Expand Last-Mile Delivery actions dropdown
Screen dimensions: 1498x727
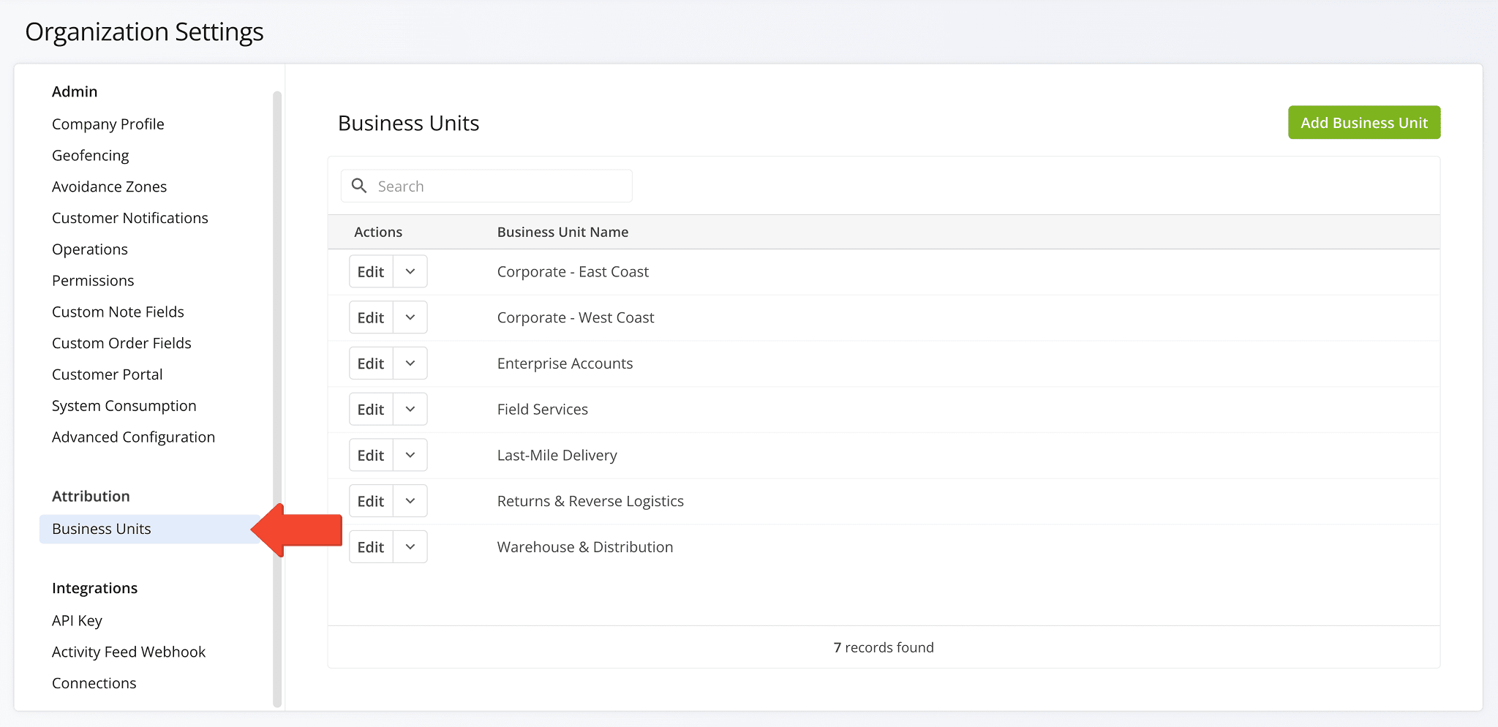click(x=410, y=456)
